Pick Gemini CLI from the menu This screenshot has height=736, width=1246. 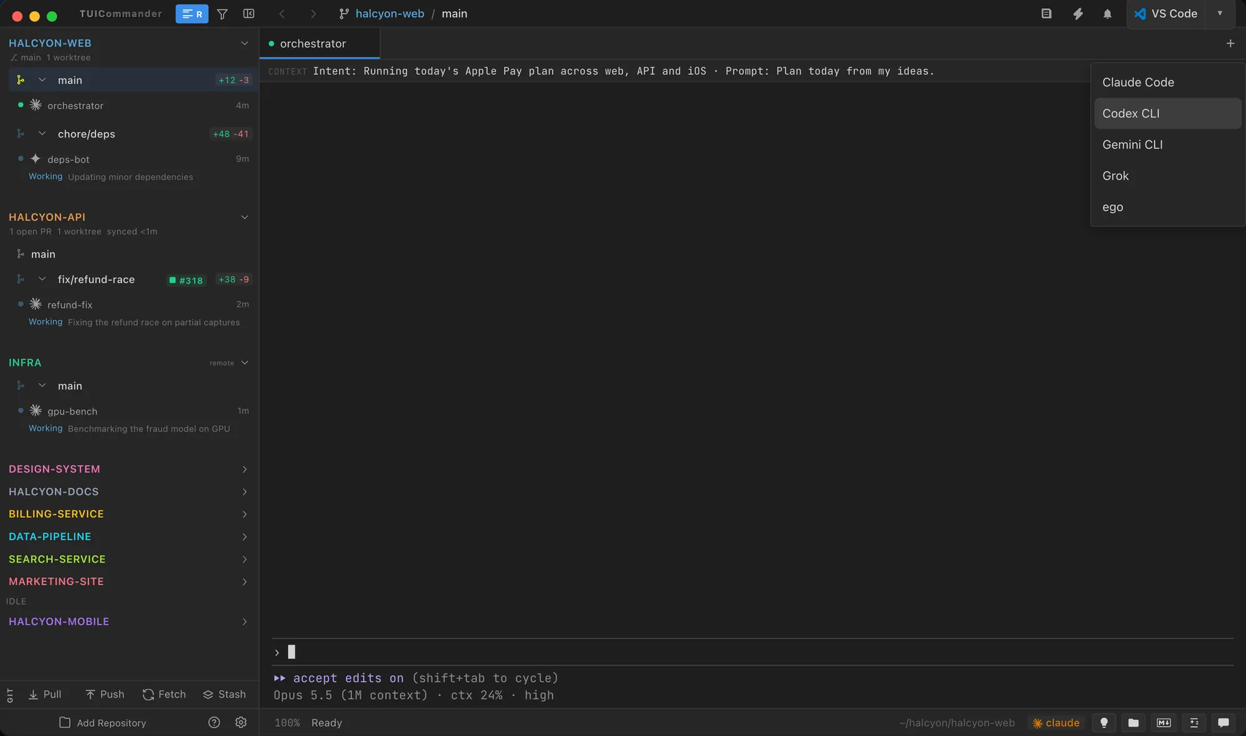click(1168, 145)
